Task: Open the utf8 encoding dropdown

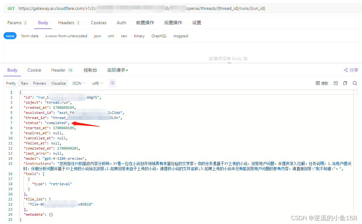Action: point(97,83)
